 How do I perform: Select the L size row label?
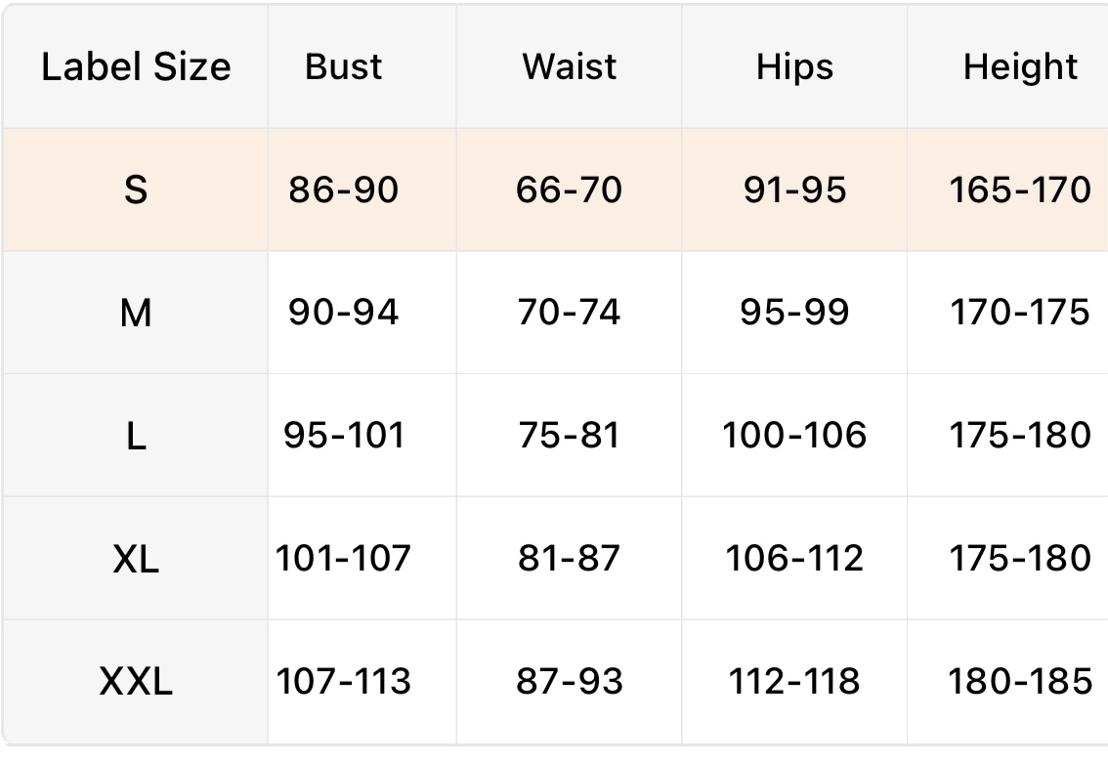click(x=136, y=436)
